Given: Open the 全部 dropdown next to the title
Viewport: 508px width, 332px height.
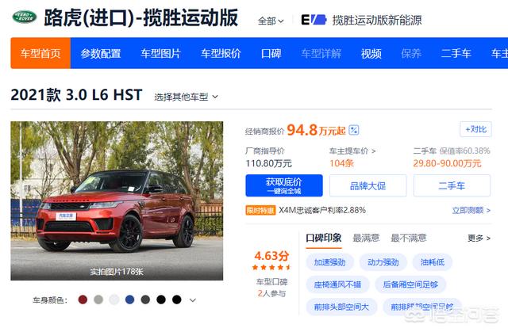Looking at the screenshot, I should click(271, 21).
